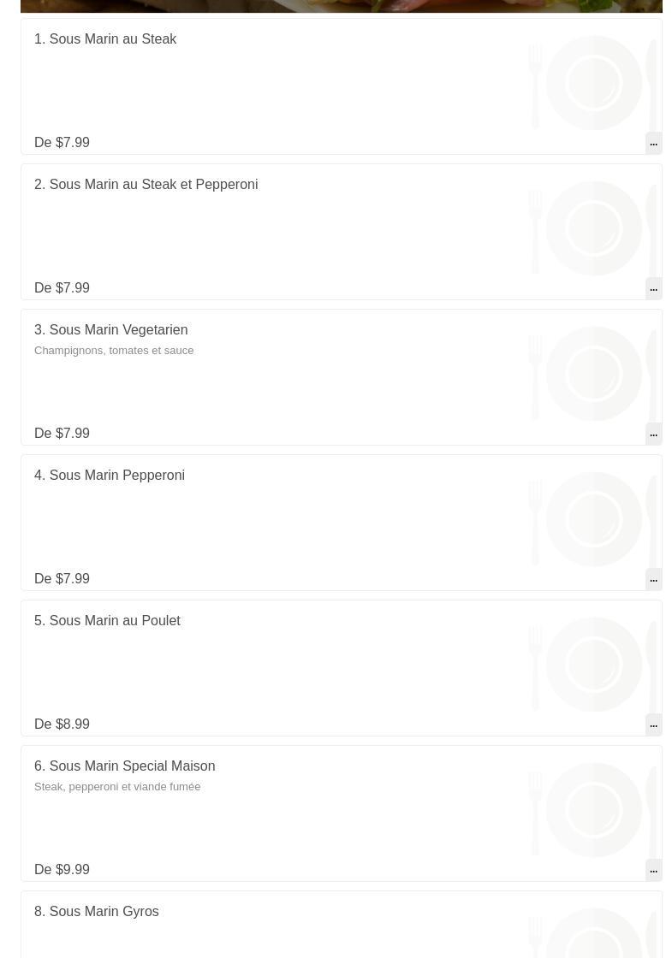Click the plate placeholder for Sous Marin Vegetarien
Screen dimensions: 672x958
pos(593,374)
